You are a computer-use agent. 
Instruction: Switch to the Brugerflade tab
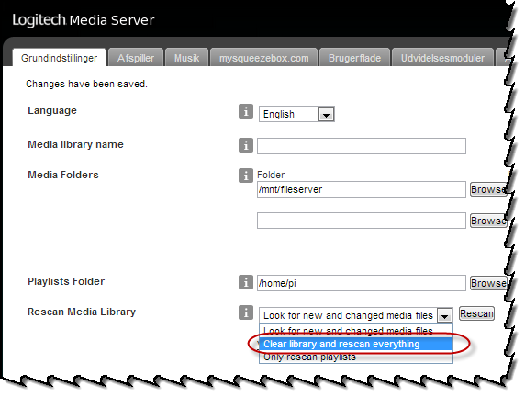(x=354, y=58)
